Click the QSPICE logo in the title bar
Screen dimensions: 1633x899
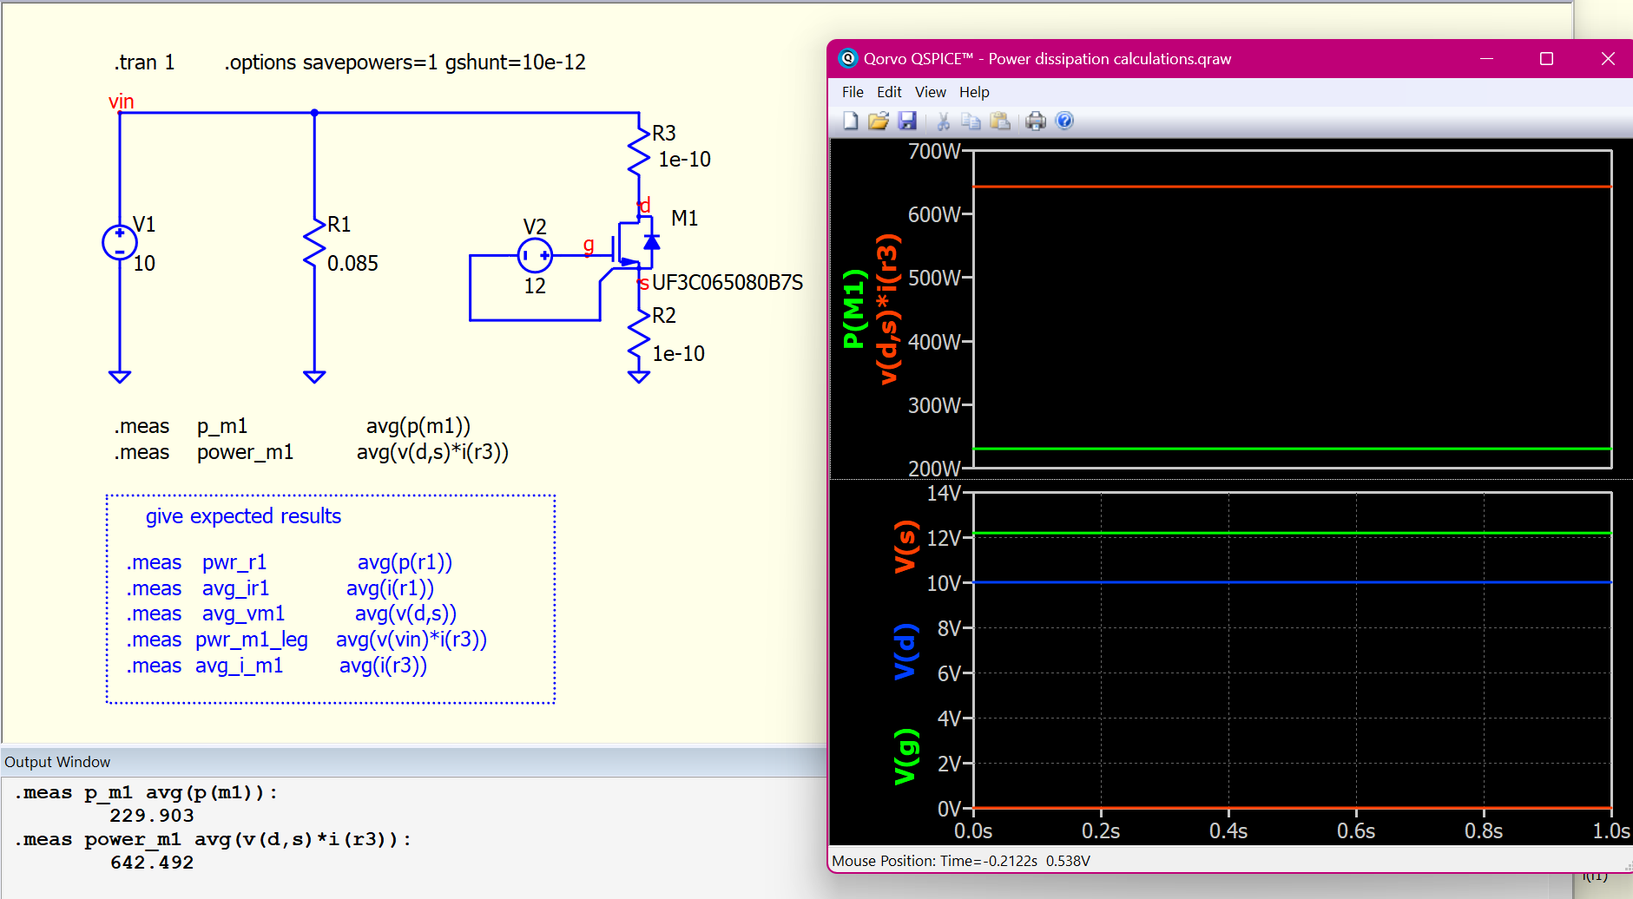pos(847,59)
